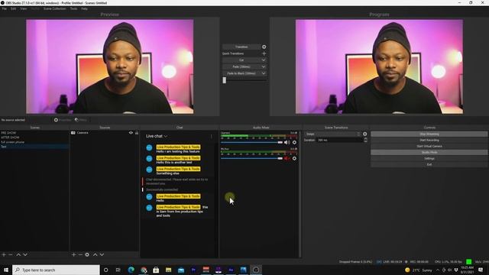Open Mic/Aux audio settings gear in mixer

pos(294,158)
